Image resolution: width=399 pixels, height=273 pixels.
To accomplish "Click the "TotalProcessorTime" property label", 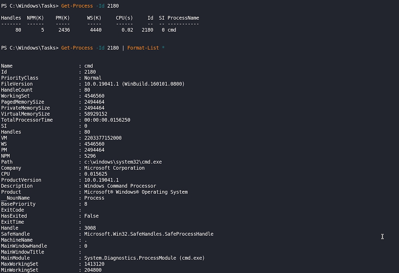I will (27, 120).
